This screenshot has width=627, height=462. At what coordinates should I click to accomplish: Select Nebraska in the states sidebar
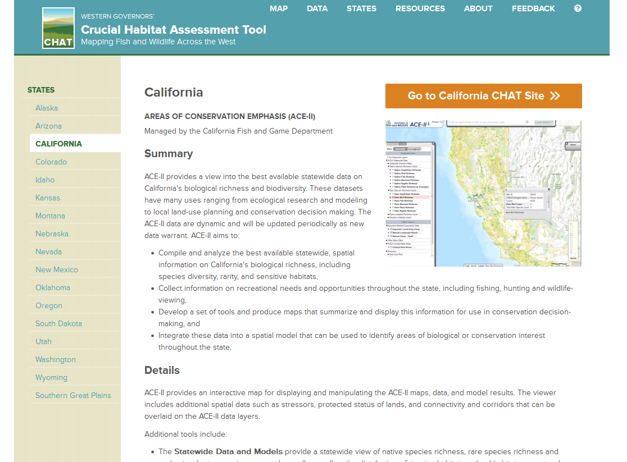(x=52, y=234)
